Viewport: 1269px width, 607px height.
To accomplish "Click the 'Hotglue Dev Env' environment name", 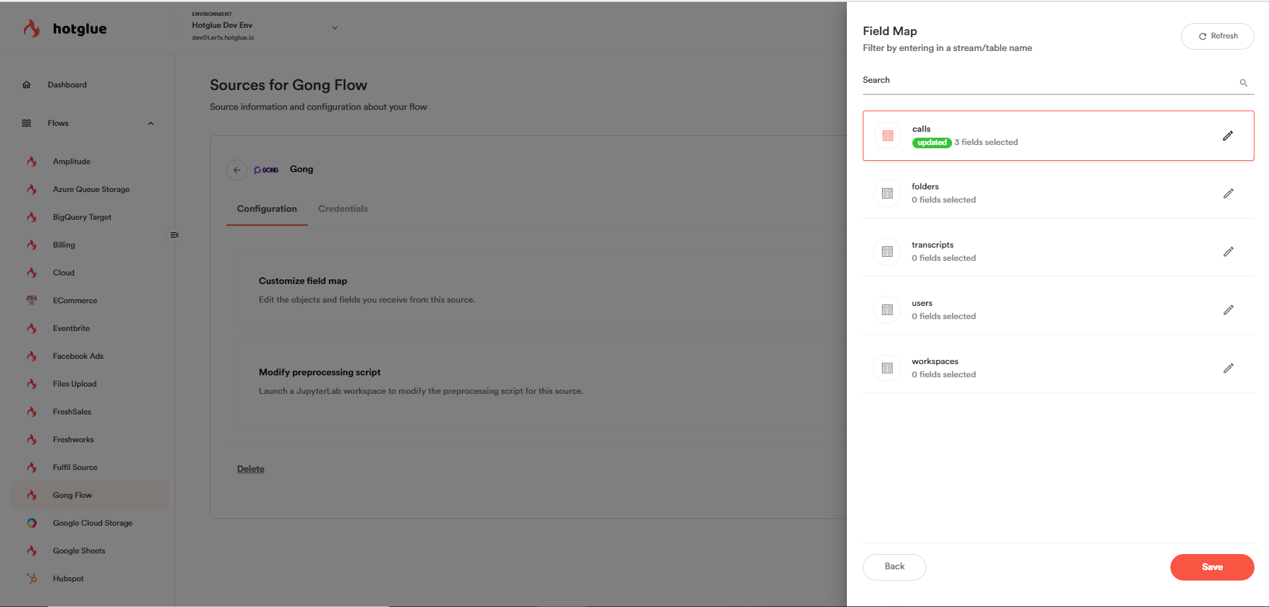I will pos(222,25).
